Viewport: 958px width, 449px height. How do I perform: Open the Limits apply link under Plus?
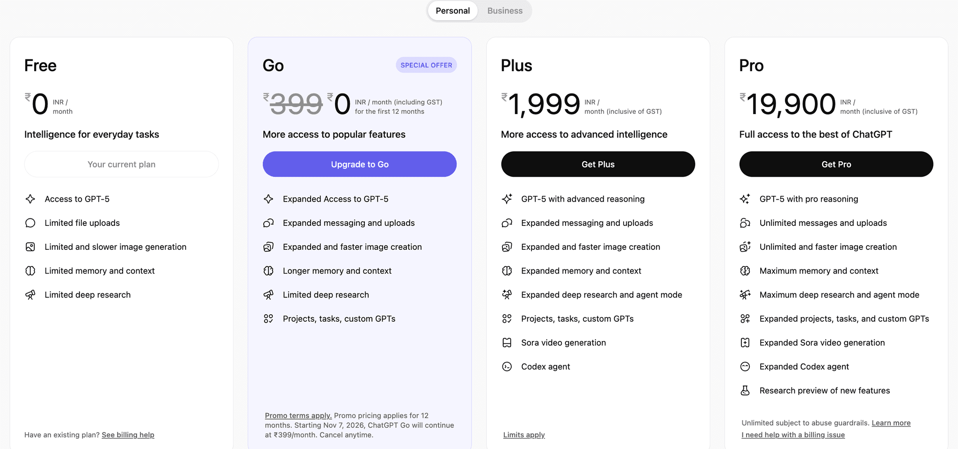click(x=524, y=435)
